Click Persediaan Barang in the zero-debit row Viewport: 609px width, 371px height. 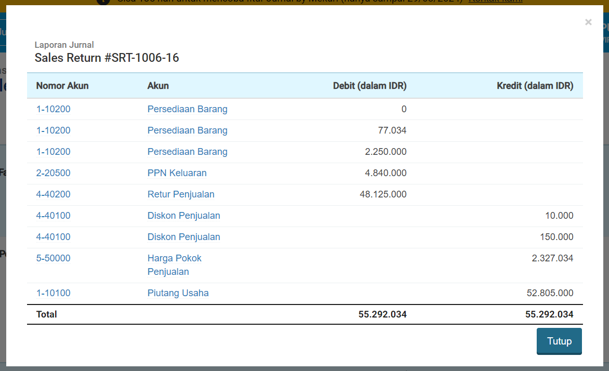(187, 109)
